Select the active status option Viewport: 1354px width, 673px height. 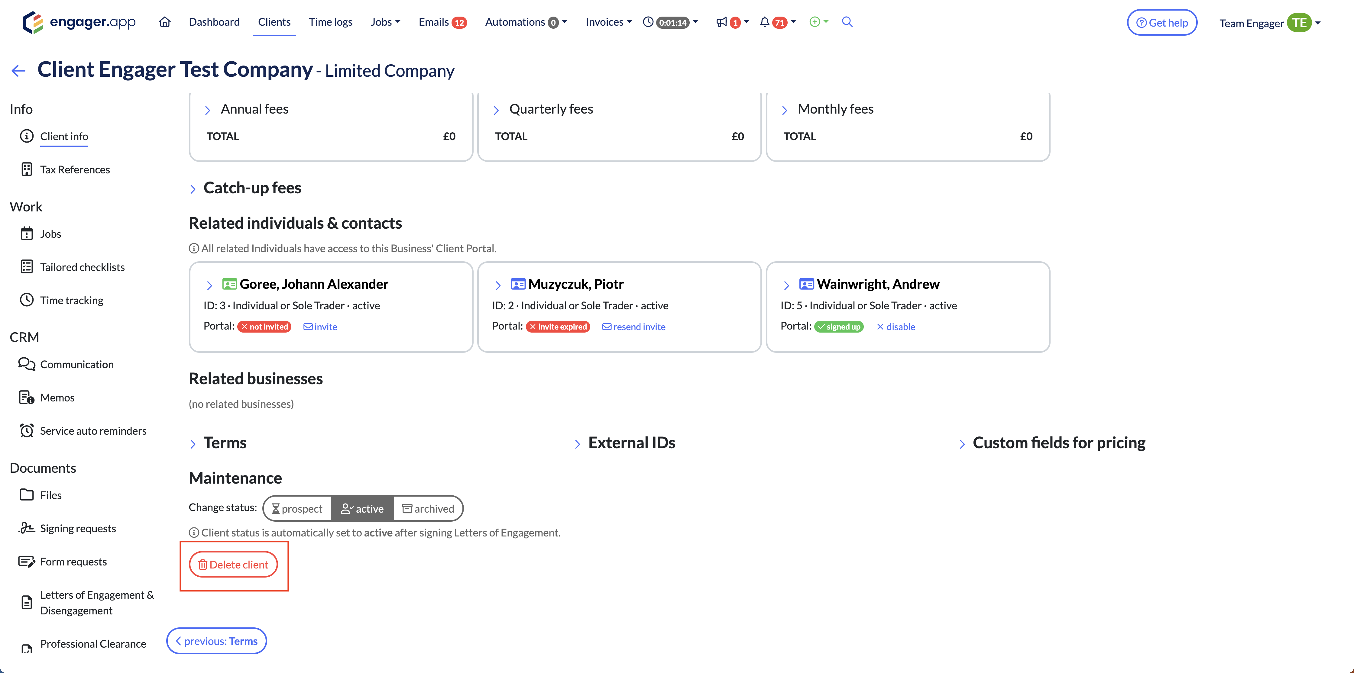tap(362, 509)
